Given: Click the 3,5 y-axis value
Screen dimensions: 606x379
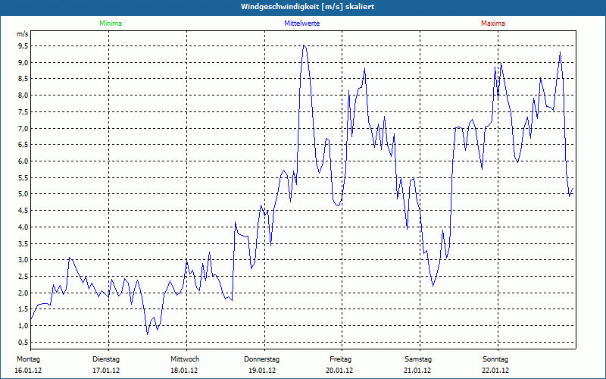Looking at the screenshot, I should pos(23,243).
